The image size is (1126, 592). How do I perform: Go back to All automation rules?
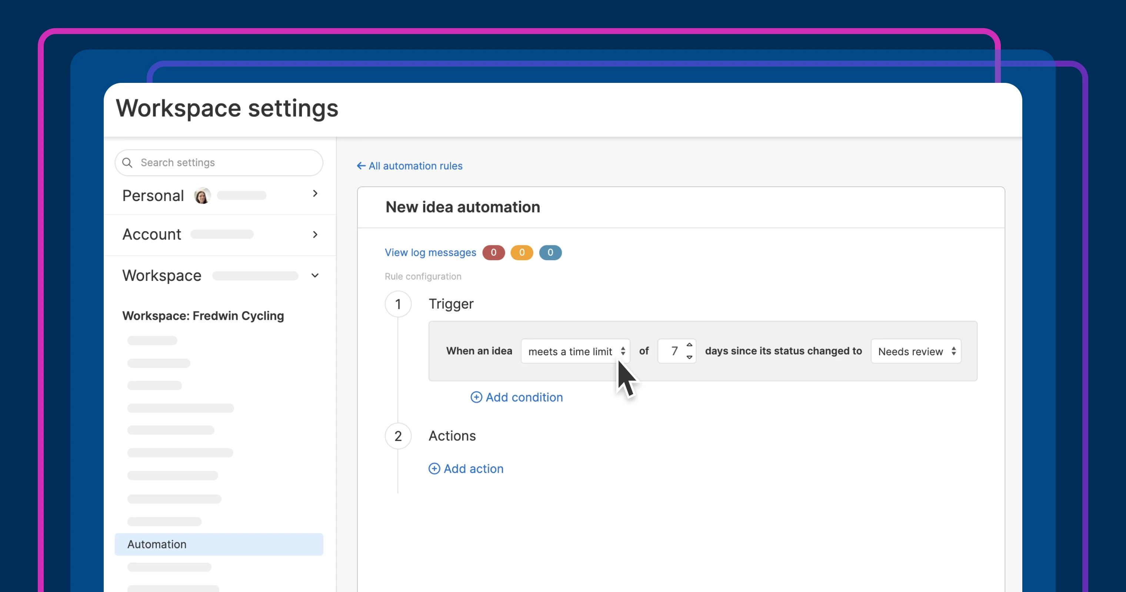tap(415, 166)
